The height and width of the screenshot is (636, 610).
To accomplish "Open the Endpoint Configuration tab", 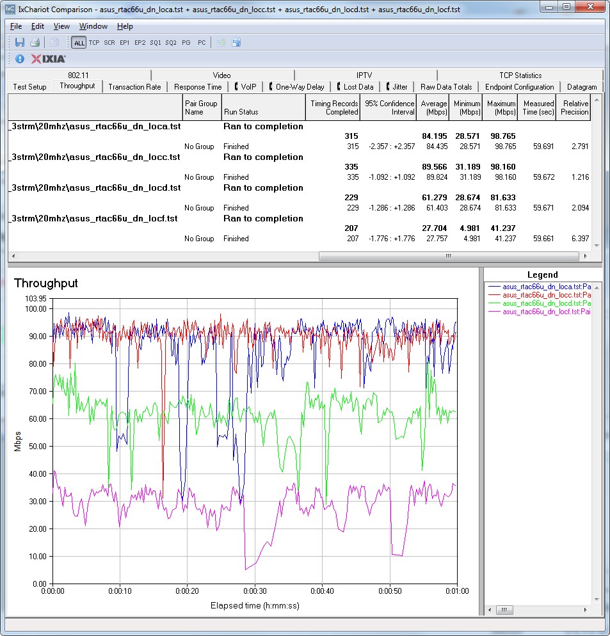I will (x=520, y=87).
